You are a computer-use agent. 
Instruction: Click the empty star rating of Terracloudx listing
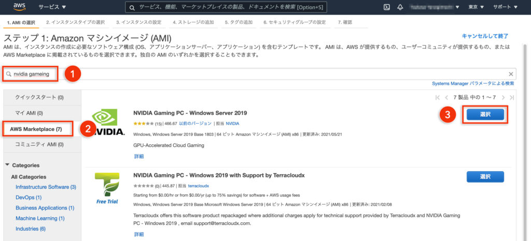[144, 186]
